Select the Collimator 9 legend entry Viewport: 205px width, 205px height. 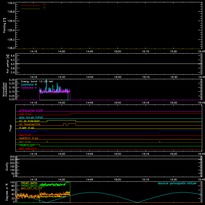point(29,88)
